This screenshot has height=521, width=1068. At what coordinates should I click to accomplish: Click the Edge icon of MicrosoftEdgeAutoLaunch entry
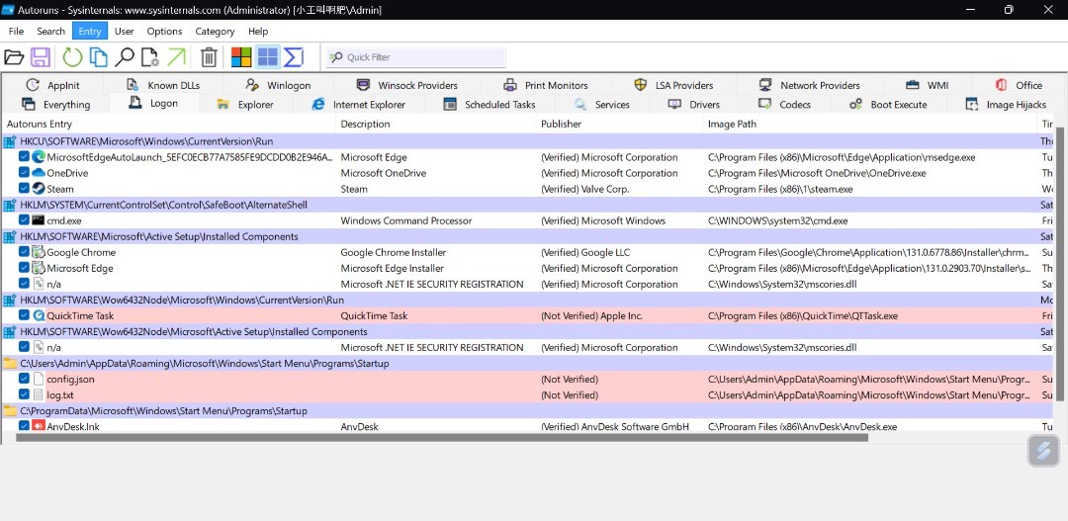click(x=39, y=157)
